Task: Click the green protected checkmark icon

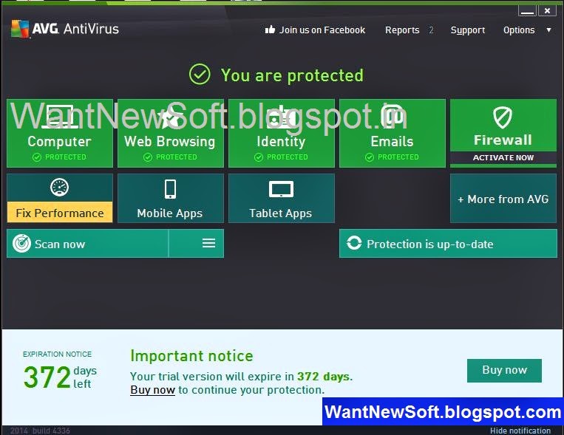Action: pyautogui.click(x=200, y=75)
